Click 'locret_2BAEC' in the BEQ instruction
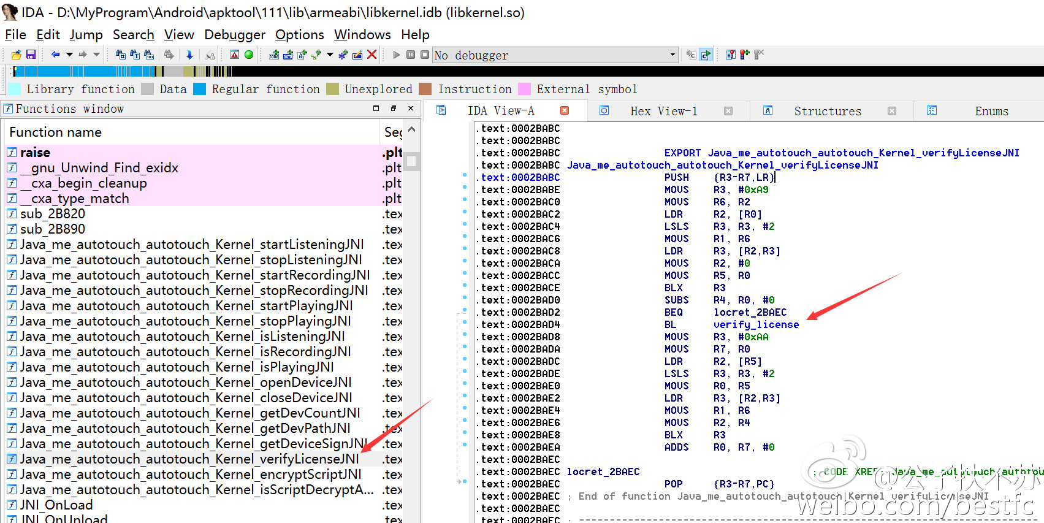 (x=750, y=312)
